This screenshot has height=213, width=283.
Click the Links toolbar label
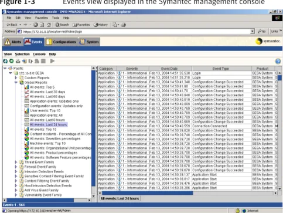pyautogui.click(x=275, y=31)
